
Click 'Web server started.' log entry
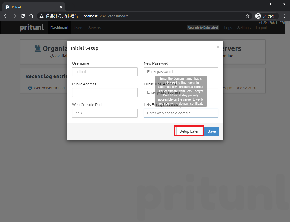(x=49, y=88)
